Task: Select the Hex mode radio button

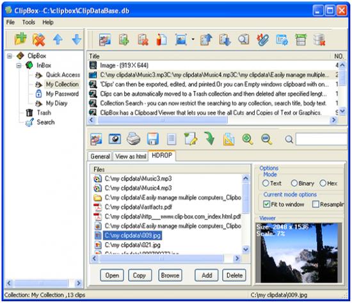Action: [323, 183]
